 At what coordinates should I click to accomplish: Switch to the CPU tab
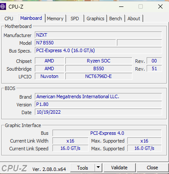coord(9,19)
